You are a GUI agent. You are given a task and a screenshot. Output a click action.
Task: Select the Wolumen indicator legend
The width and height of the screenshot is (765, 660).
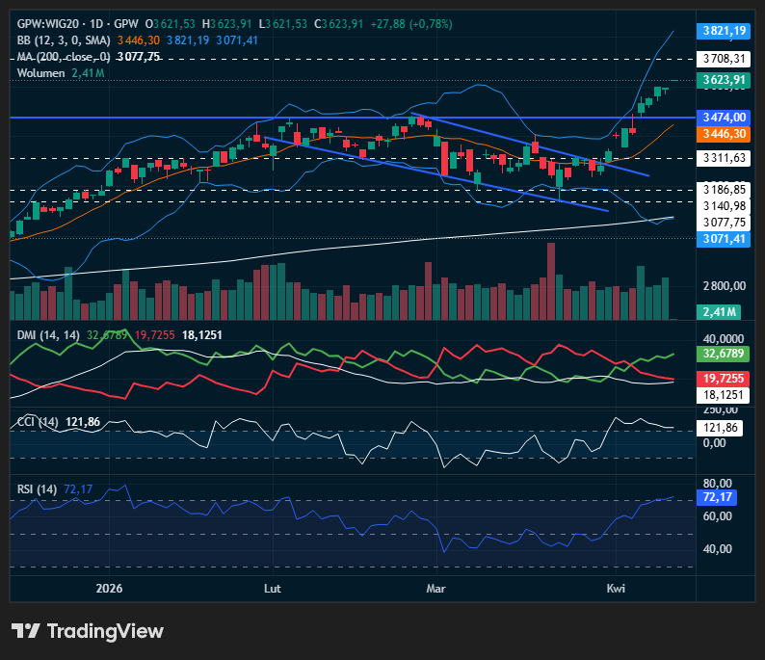pos(40,73)
